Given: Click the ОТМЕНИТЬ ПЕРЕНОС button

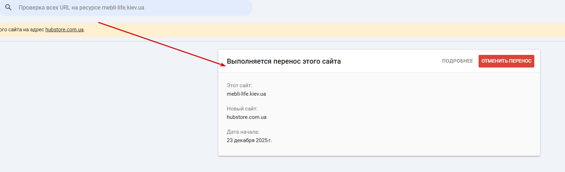Looking at the screenshot, I should (506, 61).
